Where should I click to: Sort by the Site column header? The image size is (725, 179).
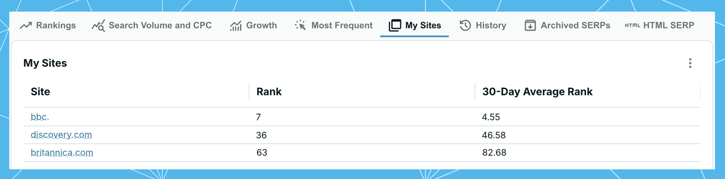tap(40, 91)
